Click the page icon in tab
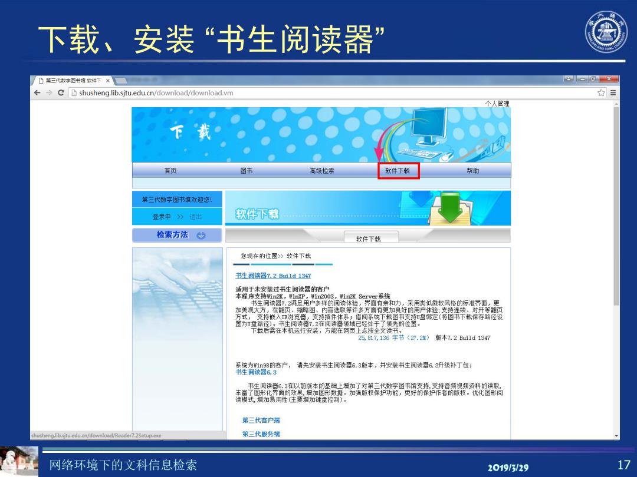This screenshot has height=477, width=637. [41, 81]
